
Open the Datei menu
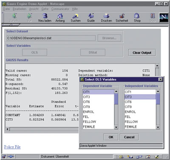[6, 9]
